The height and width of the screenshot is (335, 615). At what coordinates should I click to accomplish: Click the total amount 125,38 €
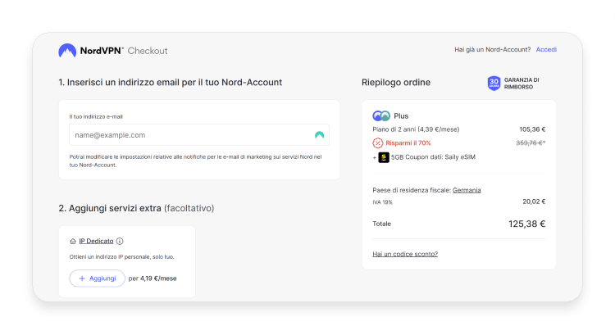coord(526,224)
